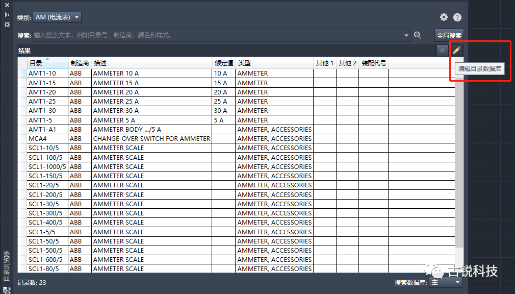Select the SCL1-1000/5 catalog entry
Viewport: 515px width, 294px height.
pyautogui.click(x=47, y=166)
